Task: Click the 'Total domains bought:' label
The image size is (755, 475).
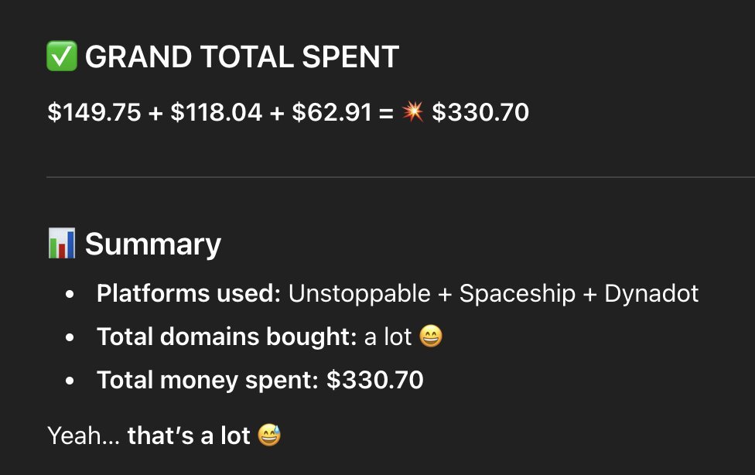Action: pyautogui.click(x=227, y=337)
